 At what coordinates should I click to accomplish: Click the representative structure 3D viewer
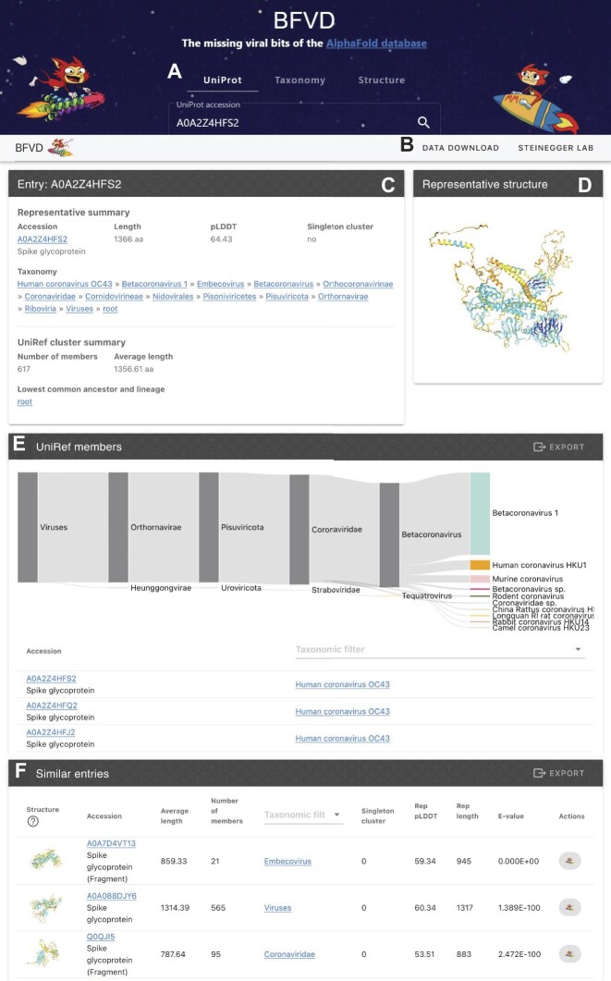click(507, 289)
